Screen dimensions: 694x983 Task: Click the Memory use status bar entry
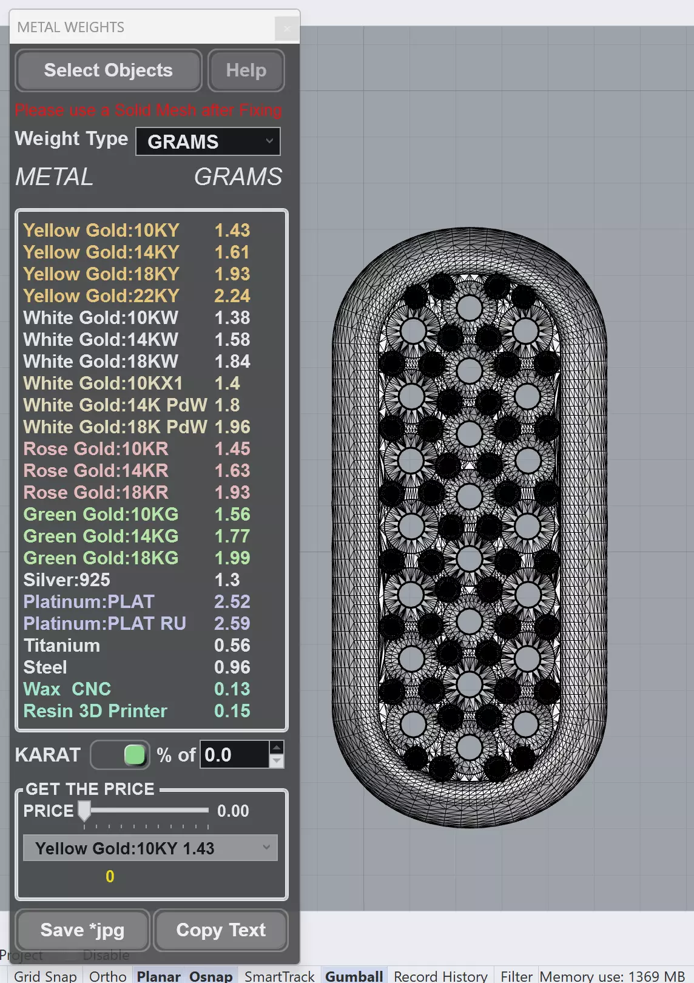click(612, 976)
